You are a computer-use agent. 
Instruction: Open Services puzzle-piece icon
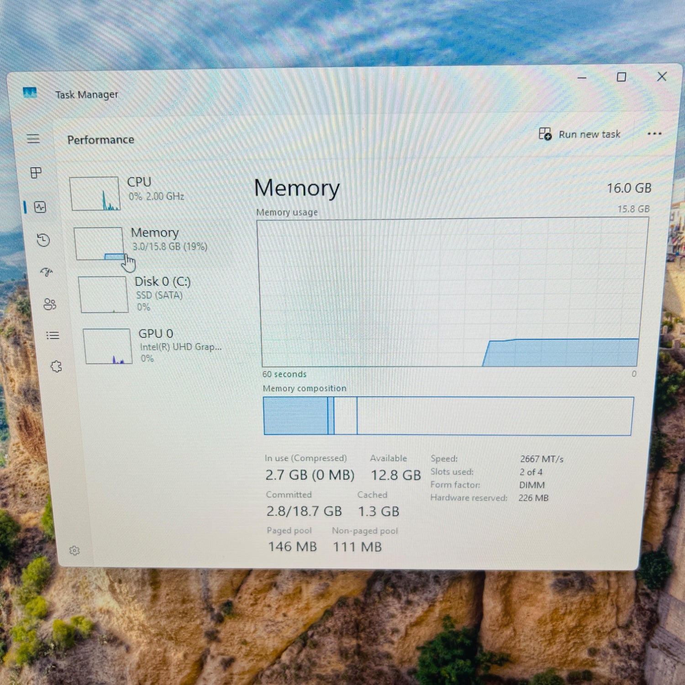pyautogui.click(x=56, y=366)
